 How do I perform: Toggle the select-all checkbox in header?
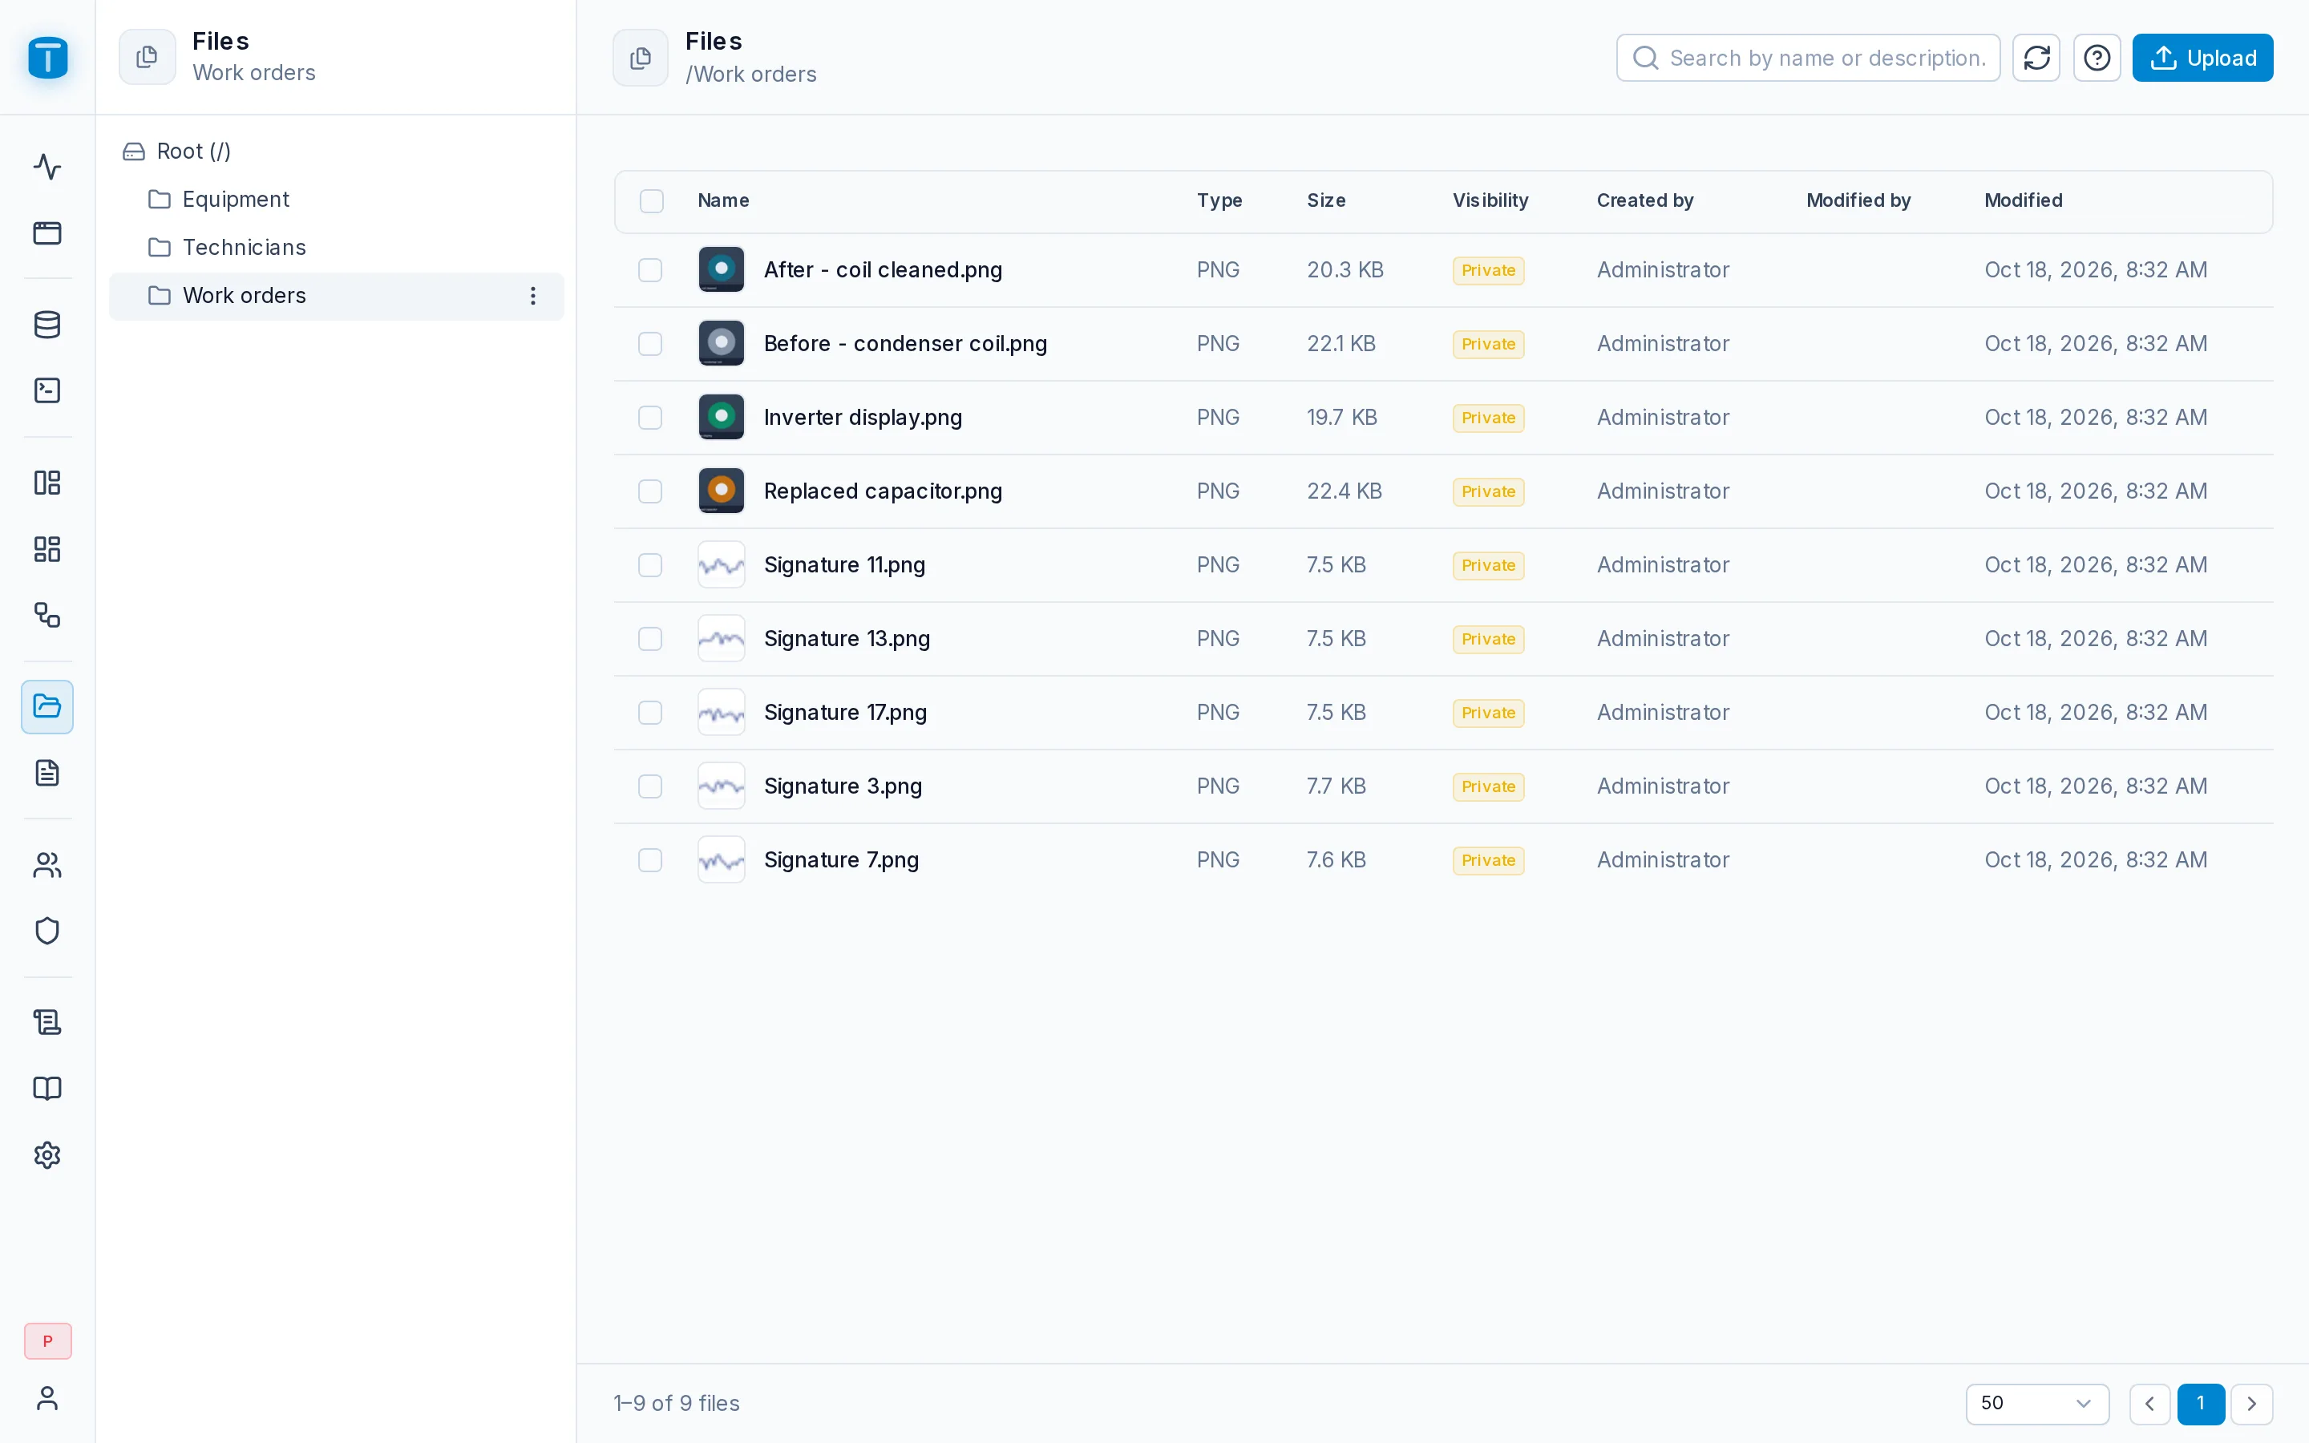[652, 200]
